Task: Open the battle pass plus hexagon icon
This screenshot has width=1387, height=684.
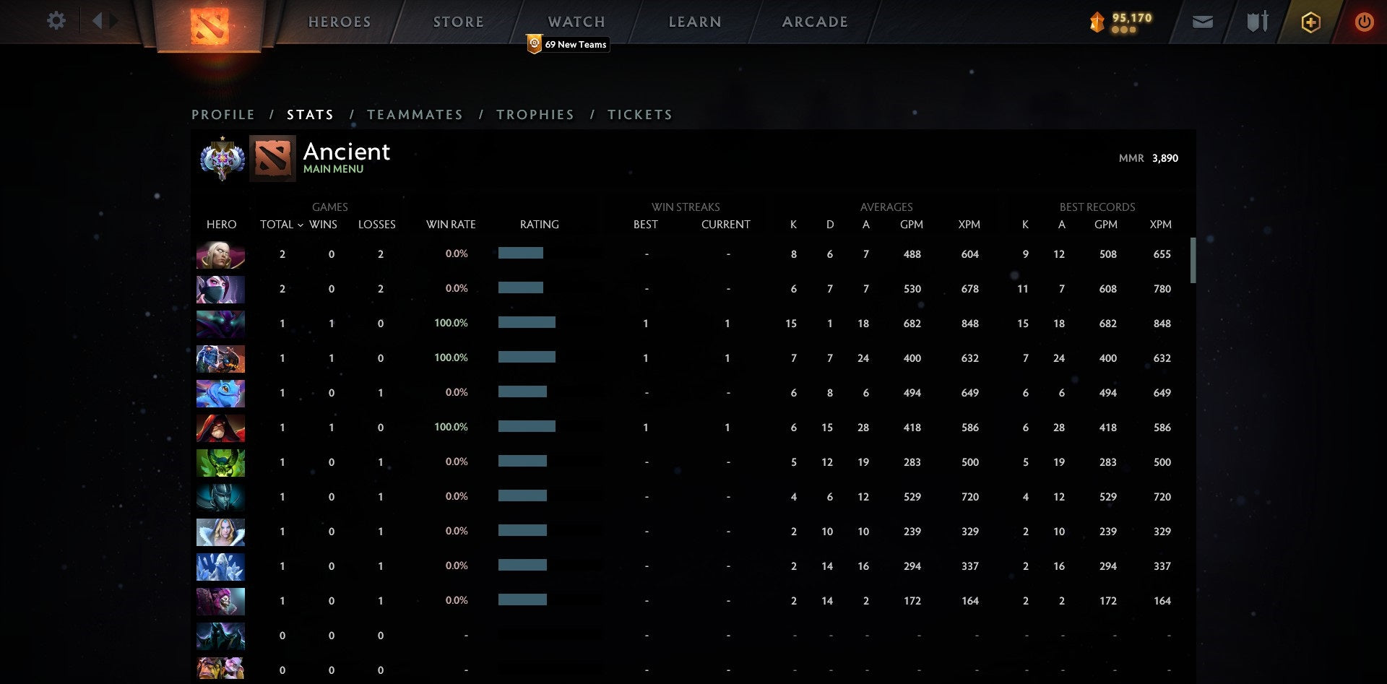Action: click(1310, 22)
